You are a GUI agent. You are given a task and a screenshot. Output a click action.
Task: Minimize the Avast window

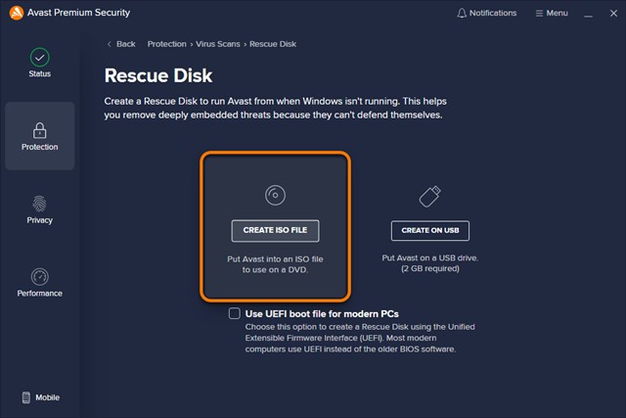pyautogui.click(x=588, y=13)
